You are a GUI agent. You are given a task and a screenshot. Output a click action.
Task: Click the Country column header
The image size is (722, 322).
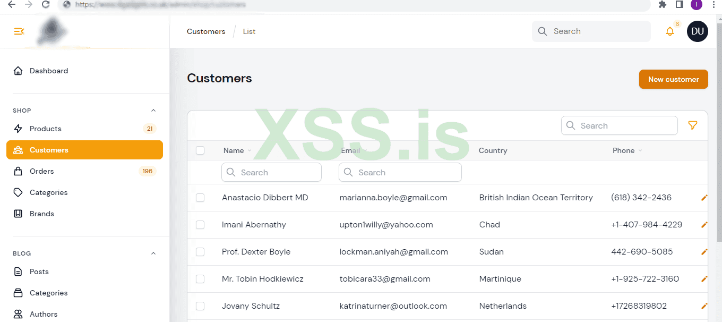(493, 150)
